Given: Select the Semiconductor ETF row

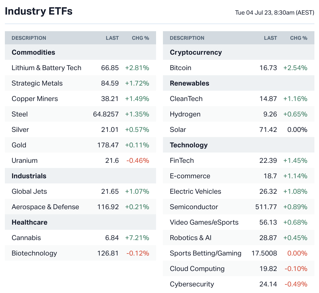Looking at the screenshot, I should tap(194, 207).
